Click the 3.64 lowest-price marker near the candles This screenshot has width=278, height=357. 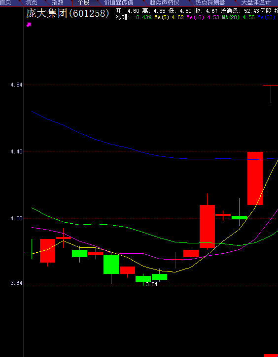point(151,284)
